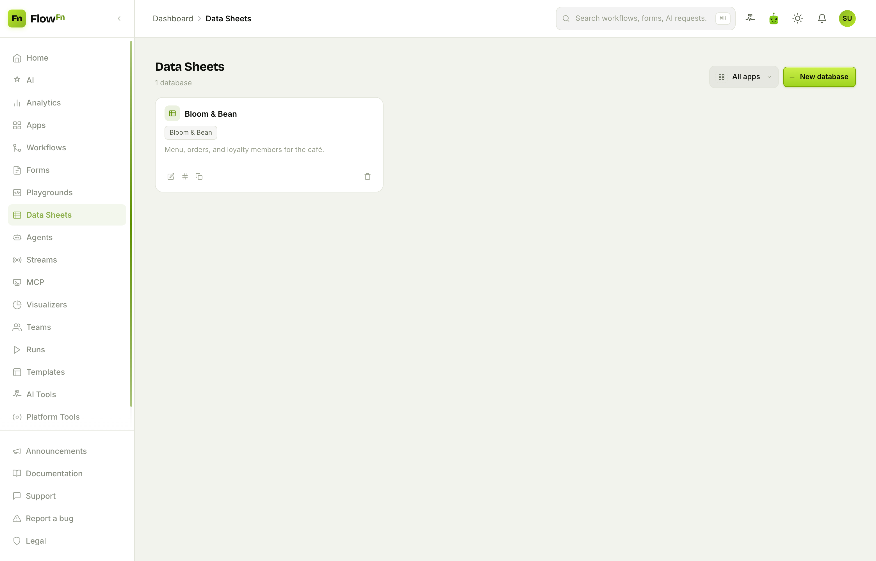876x561 pixels.
Task: Click the Bloom & Bean table icon
Action: 172,113
